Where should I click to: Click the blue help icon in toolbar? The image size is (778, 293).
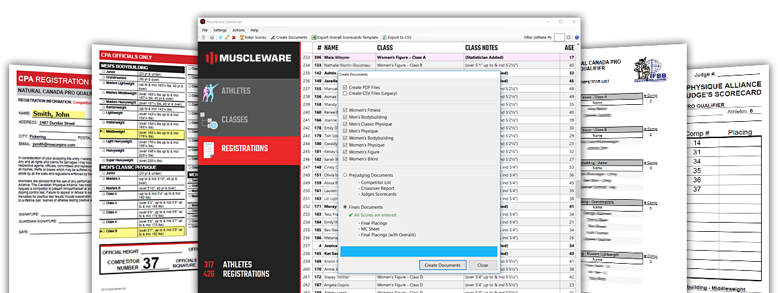tap(577, 38)
